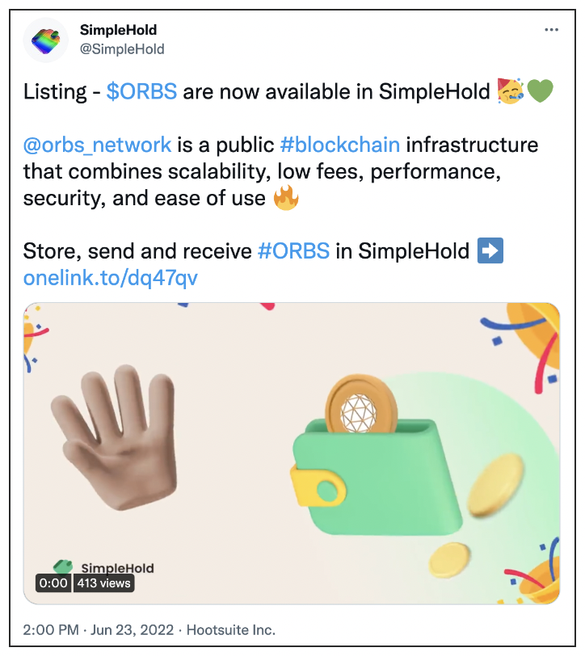Viewport: 585px width, 656px height.
Task: Click the green heart emoji
Action: coord(541,91)
